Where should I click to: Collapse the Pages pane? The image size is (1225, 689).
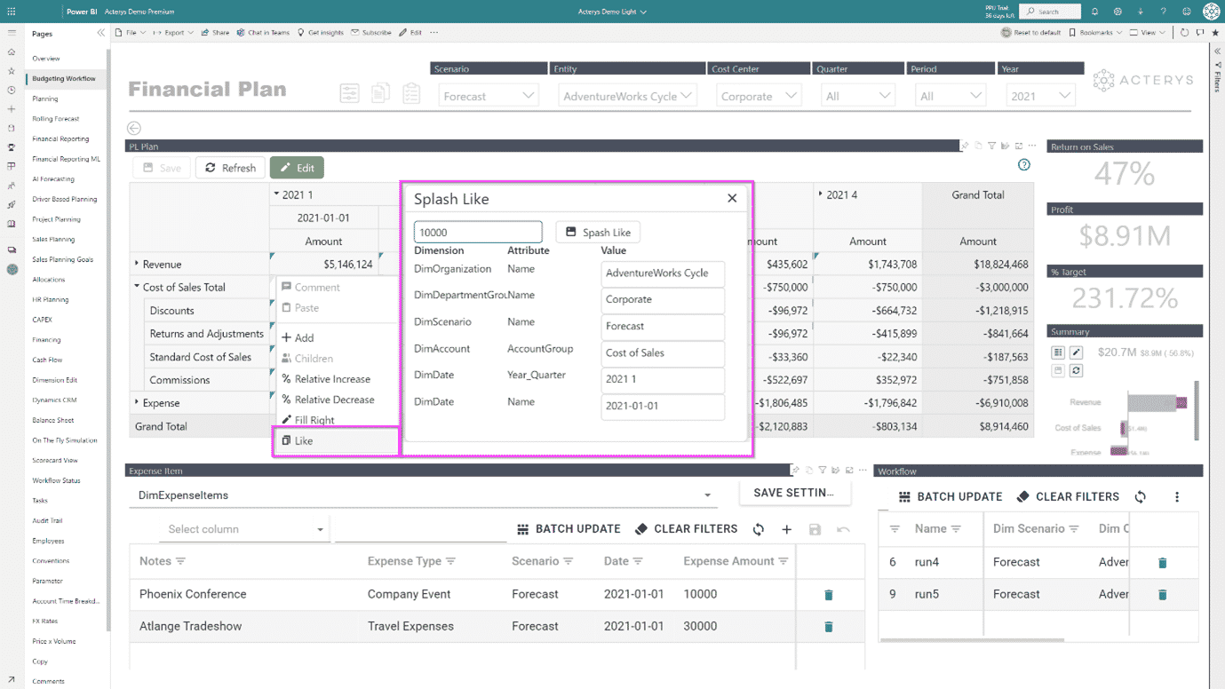(100, 33)
